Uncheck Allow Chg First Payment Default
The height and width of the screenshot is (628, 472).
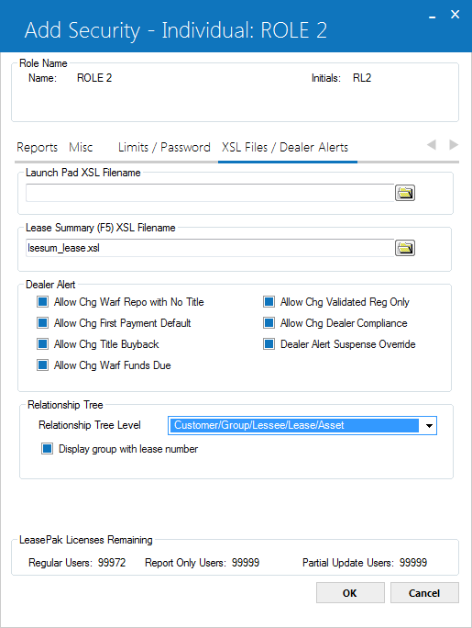tap(43, 323)
